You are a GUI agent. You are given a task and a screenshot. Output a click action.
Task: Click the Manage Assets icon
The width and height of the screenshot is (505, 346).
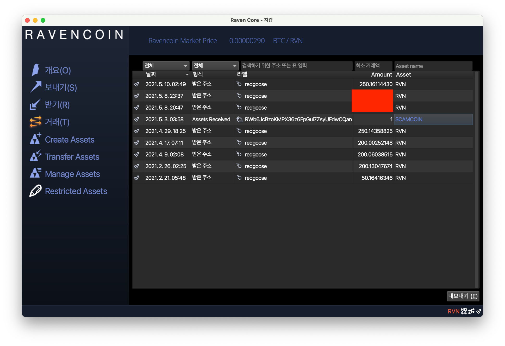[x=35, y=173]
